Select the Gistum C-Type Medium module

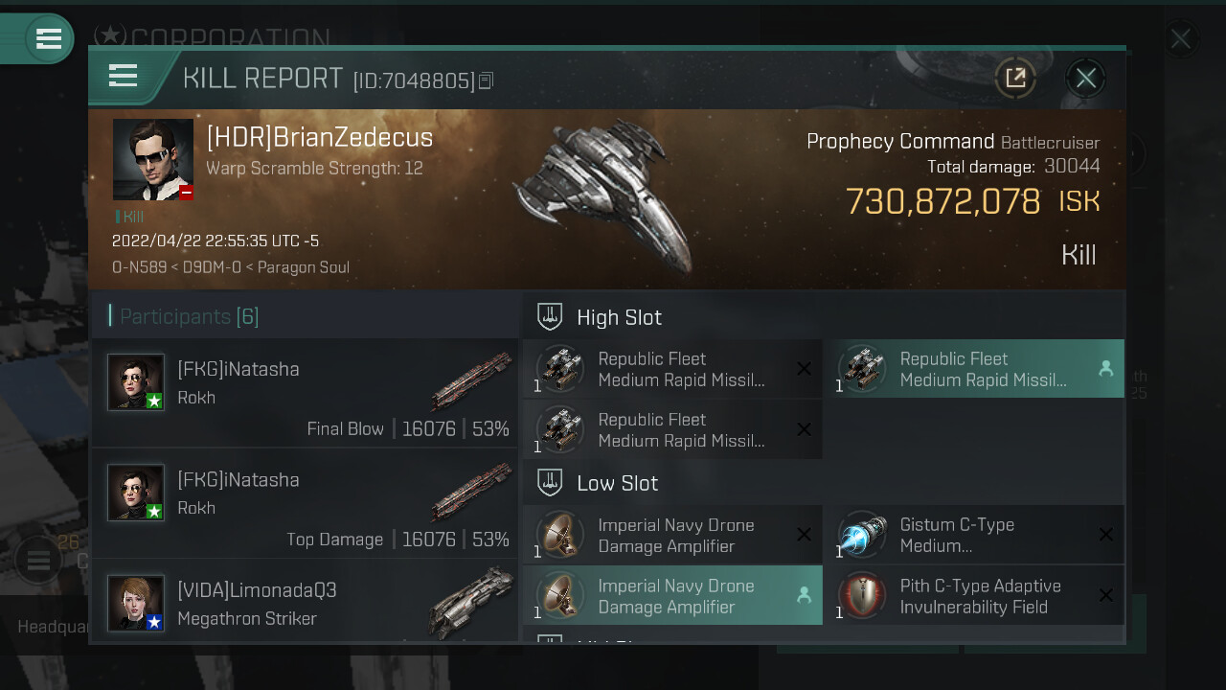[x=973, y=535]
